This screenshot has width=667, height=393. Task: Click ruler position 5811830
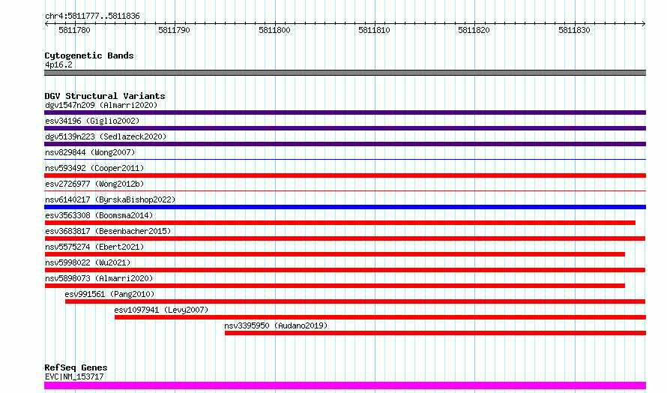pyautogui.click(x=574, y=30)
